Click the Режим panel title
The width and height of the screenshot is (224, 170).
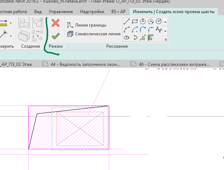coord(56,46)
